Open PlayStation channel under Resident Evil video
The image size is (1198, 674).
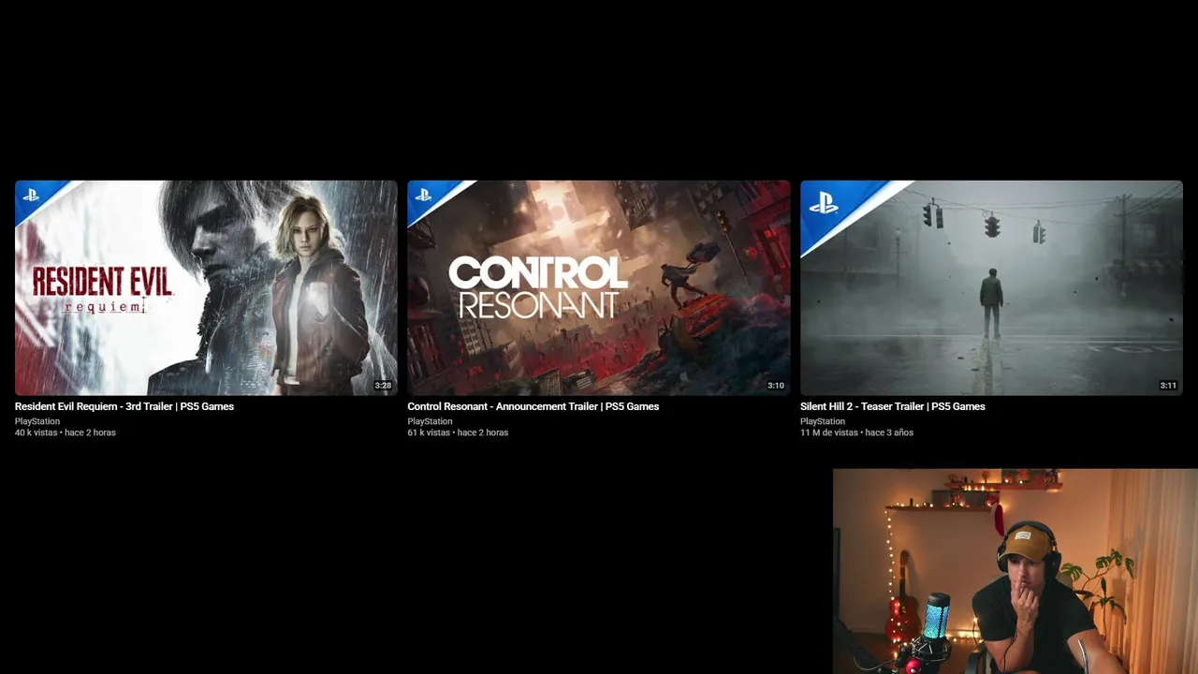[x=37, y=421]
